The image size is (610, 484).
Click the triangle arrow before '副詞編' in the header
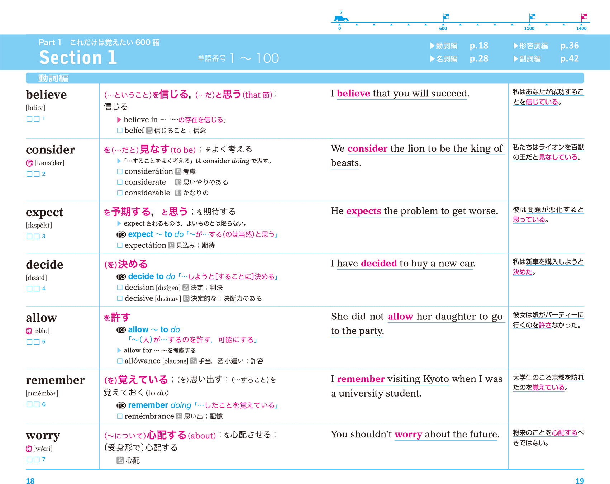pyautogui.click(x=516, y=59)
